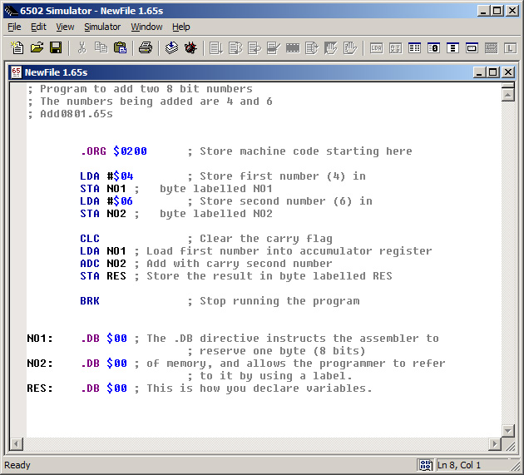This screenshot has height=475, width=524.
Task: Click the toolbar icon showing a boxed 0
Action: tap(433, 48)
